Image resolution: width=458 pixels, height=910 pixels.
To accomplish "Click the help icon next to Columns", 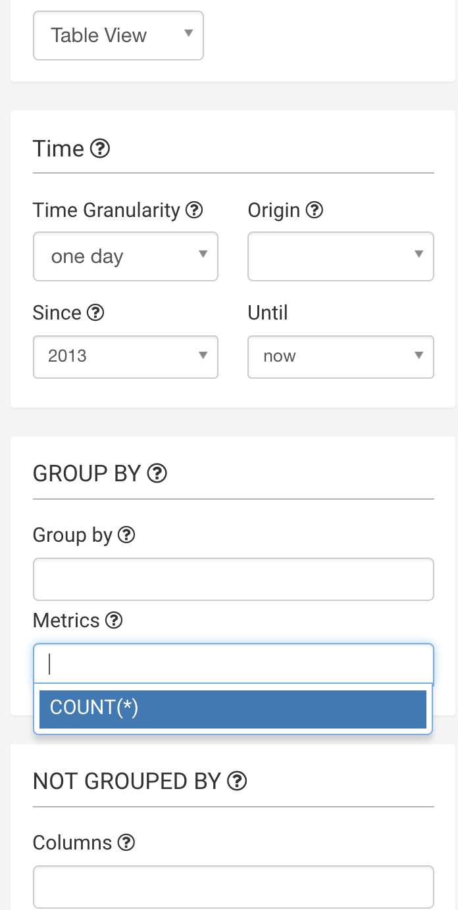I will pyautogui.click(x=126, y=842).
